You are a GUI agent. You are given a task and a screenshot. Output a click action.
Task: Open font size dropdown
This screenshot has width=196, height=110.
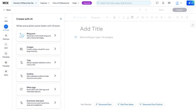pos(108,17)
